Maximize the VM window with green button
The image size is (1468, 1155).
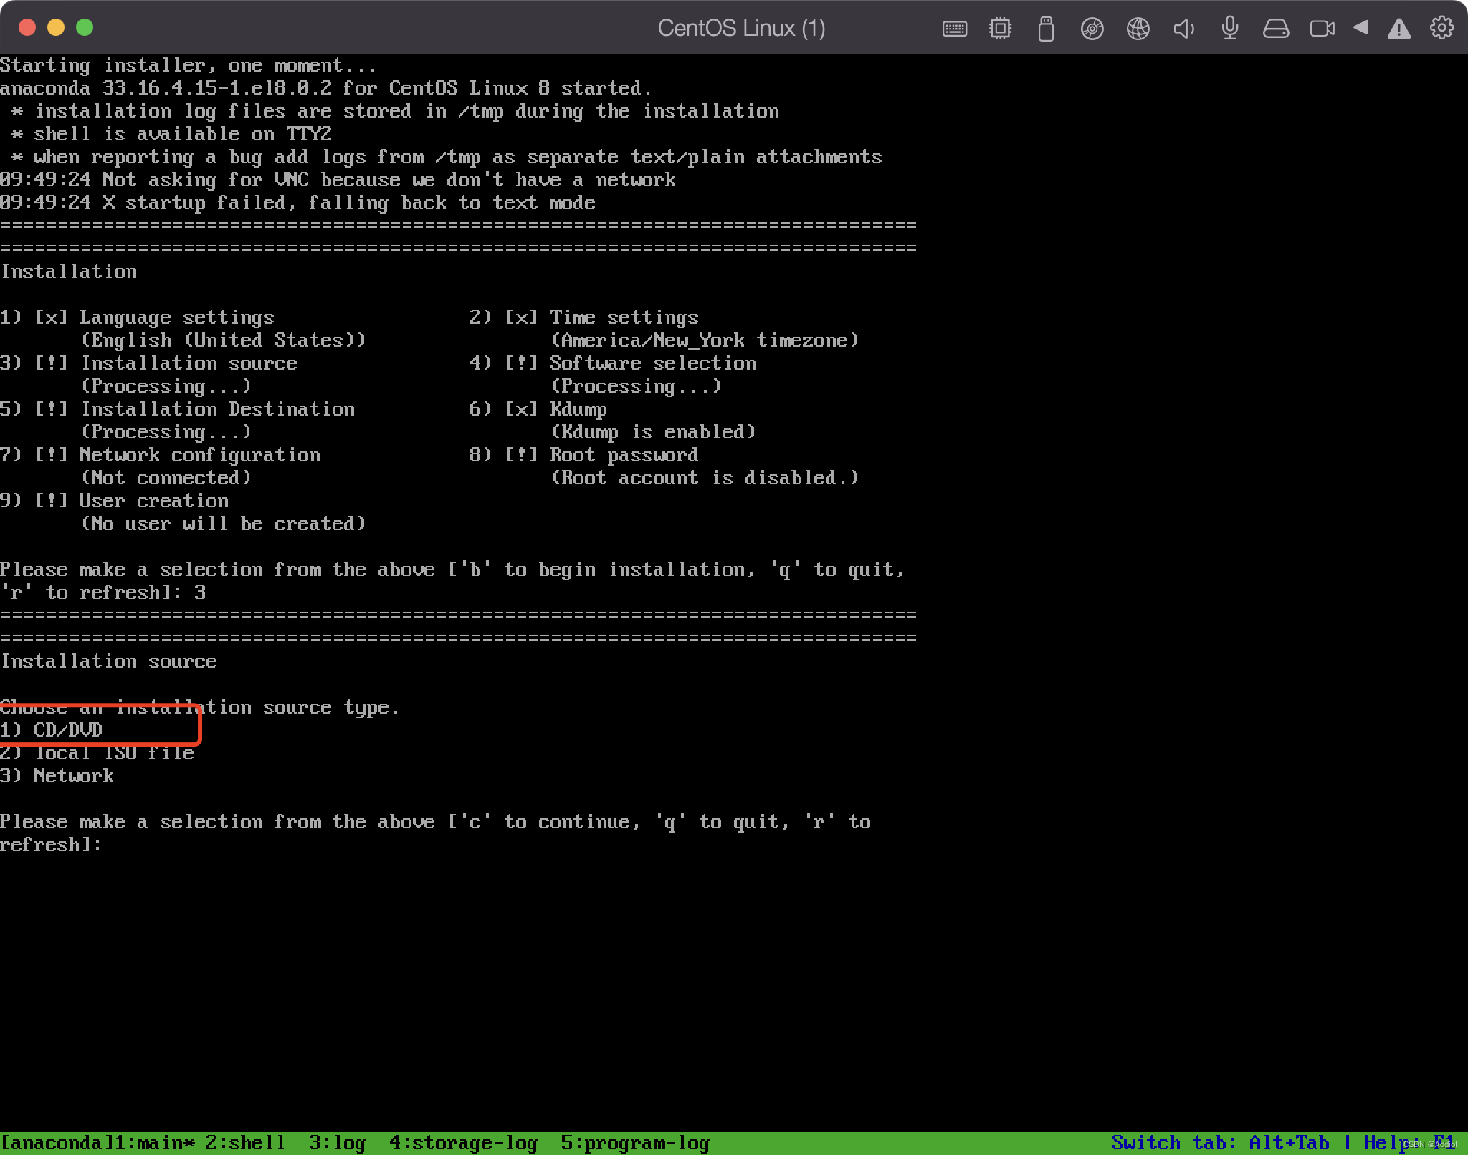(x=85, y=27)
